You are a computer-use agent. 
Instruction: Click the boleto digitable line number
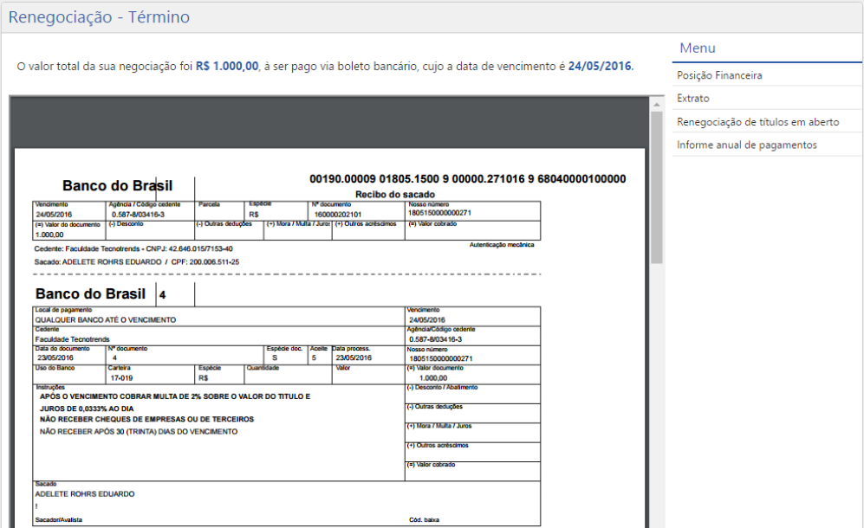467,179
